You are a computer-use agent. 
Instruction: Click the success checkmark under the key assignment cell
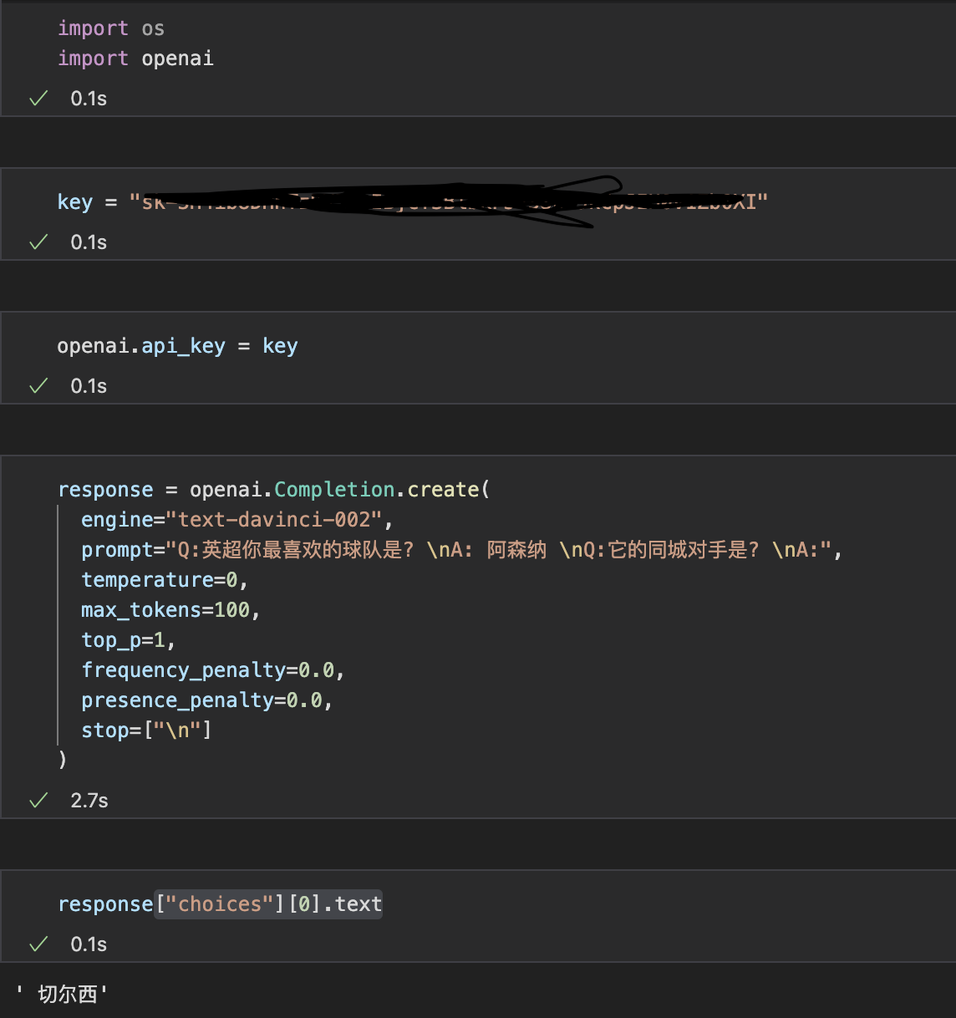click(38, 242)
